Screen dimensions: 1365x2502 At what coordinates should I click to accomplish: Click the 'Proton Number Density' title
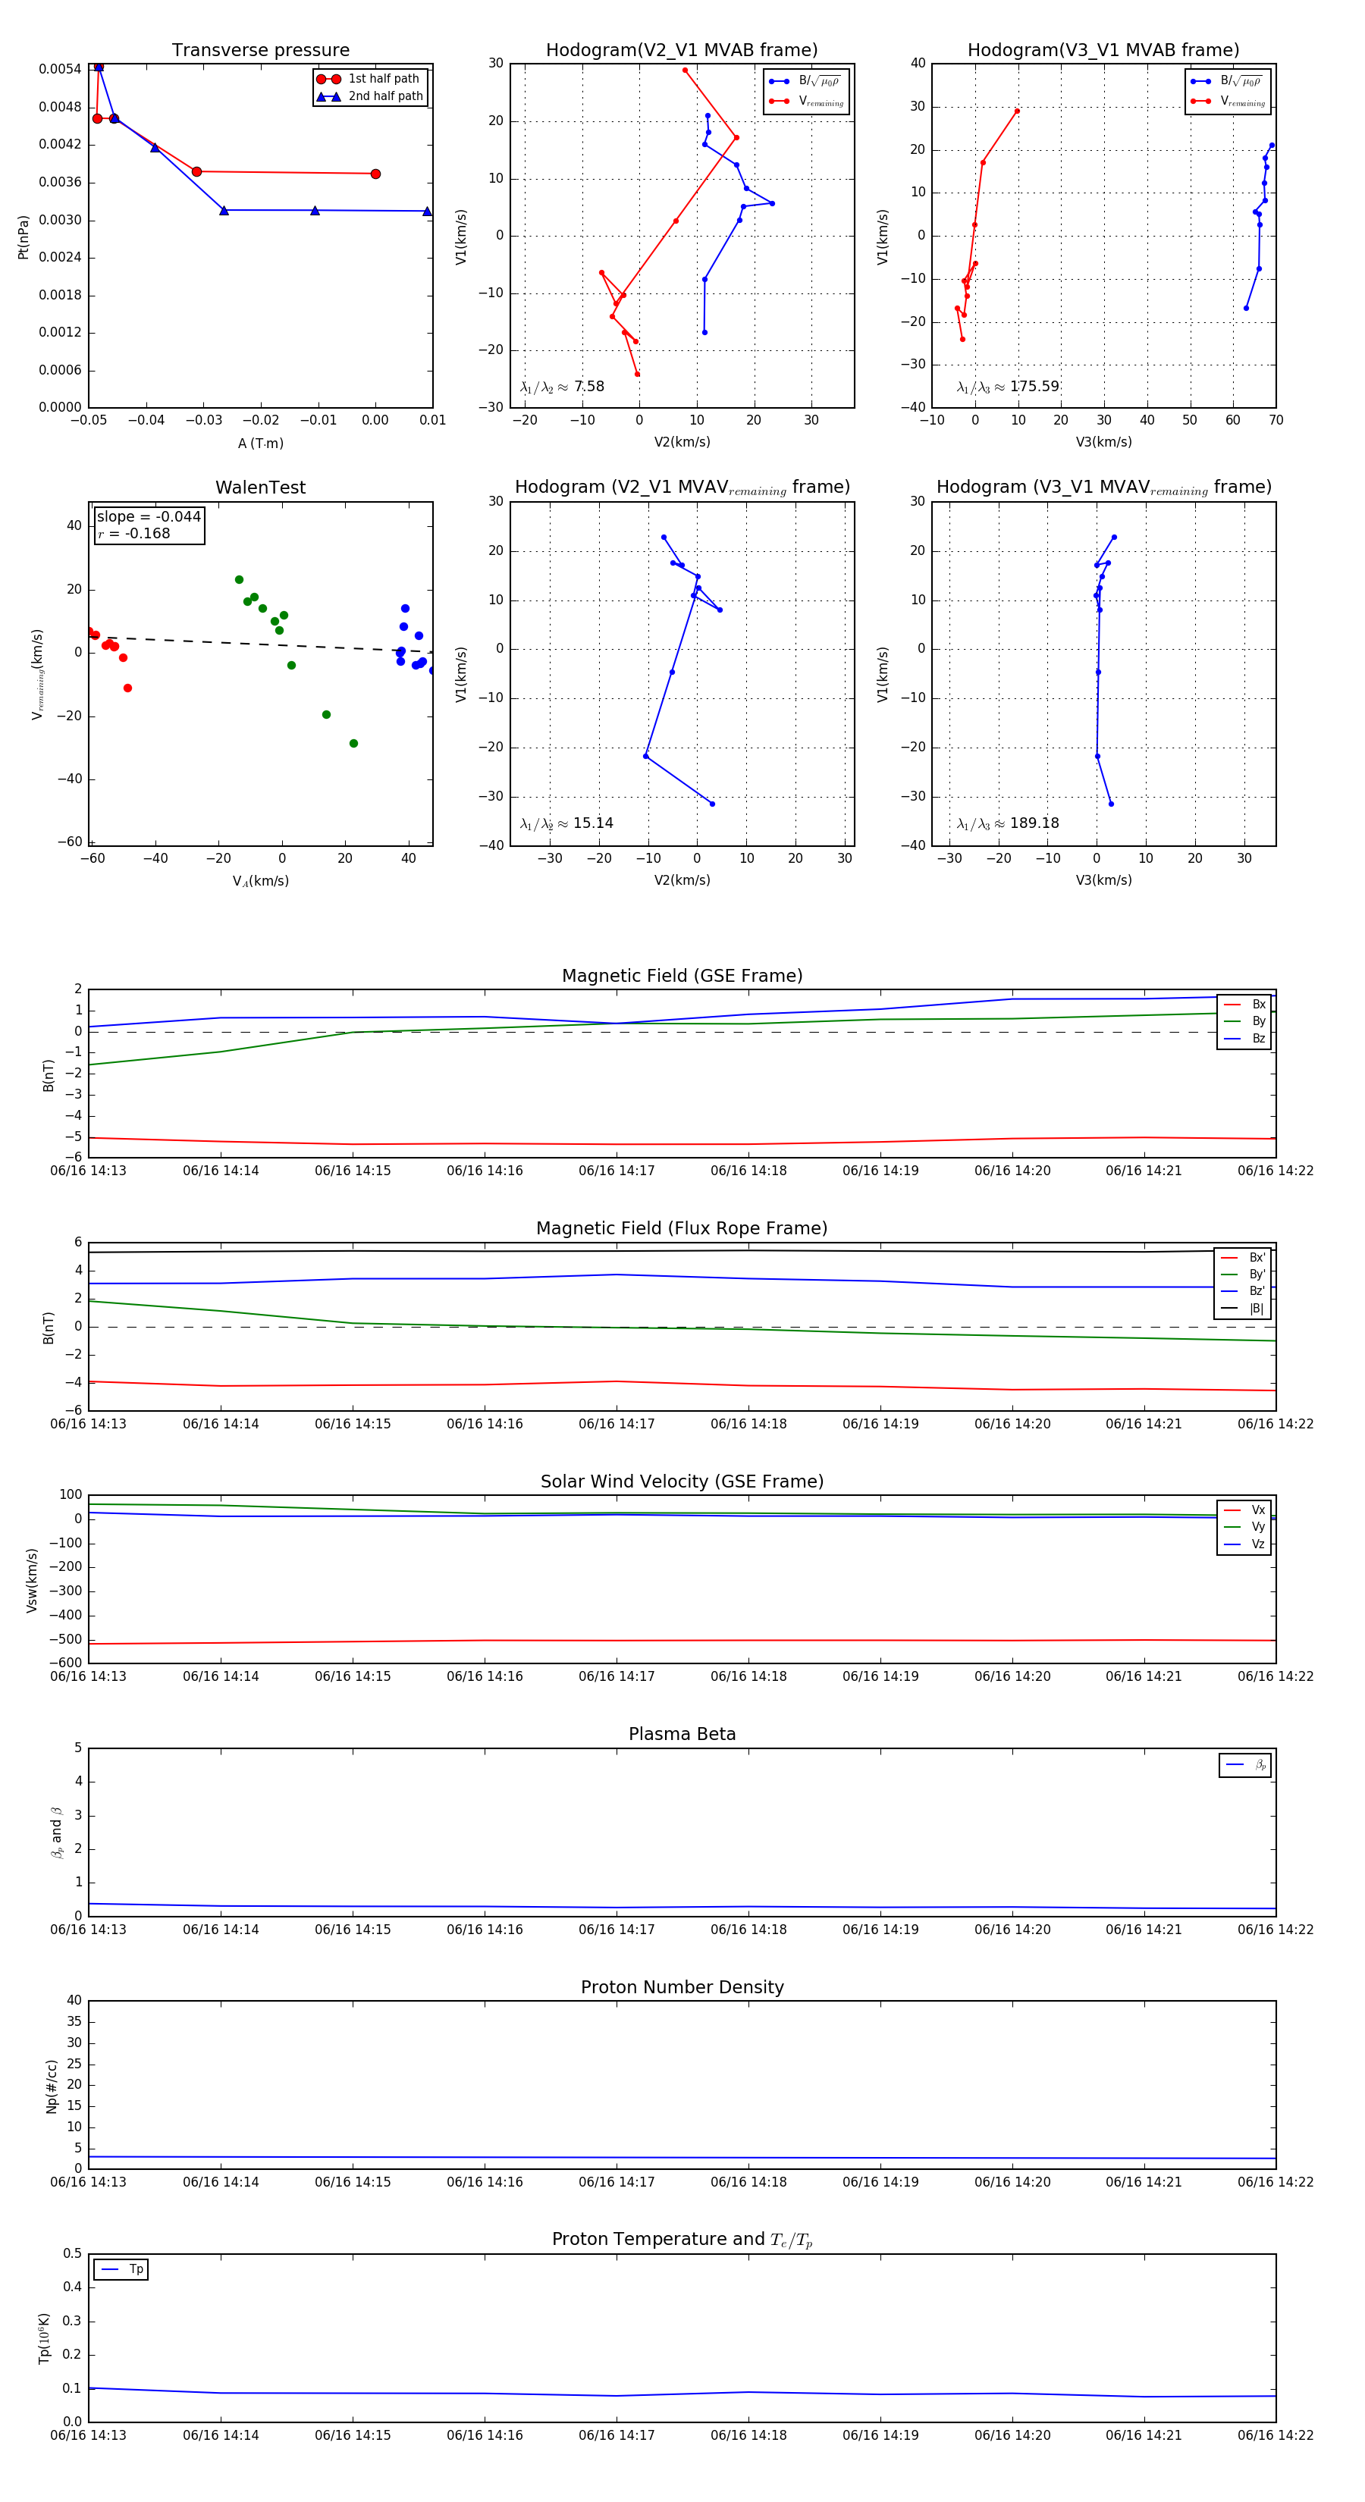(682, 1987)
